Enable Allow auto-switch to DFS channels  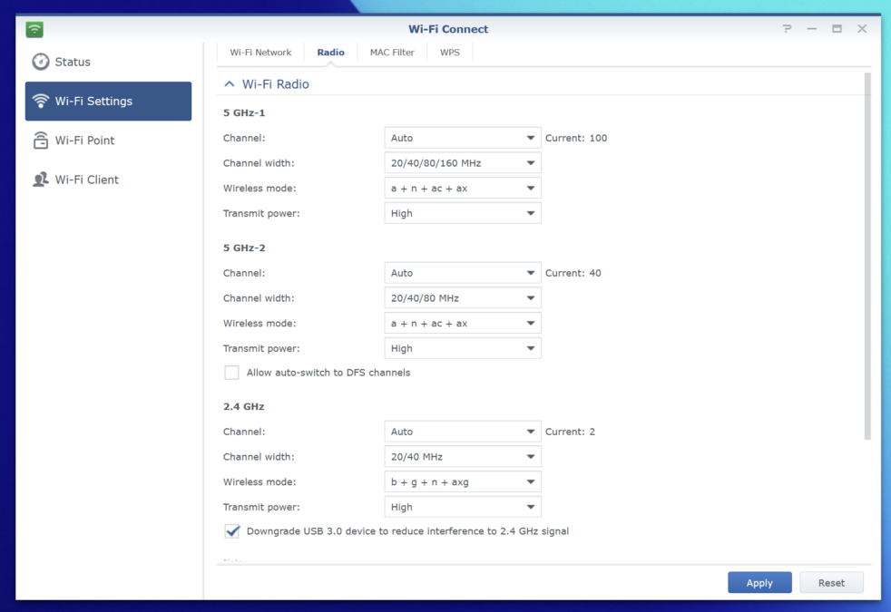(x=231, y=373)
